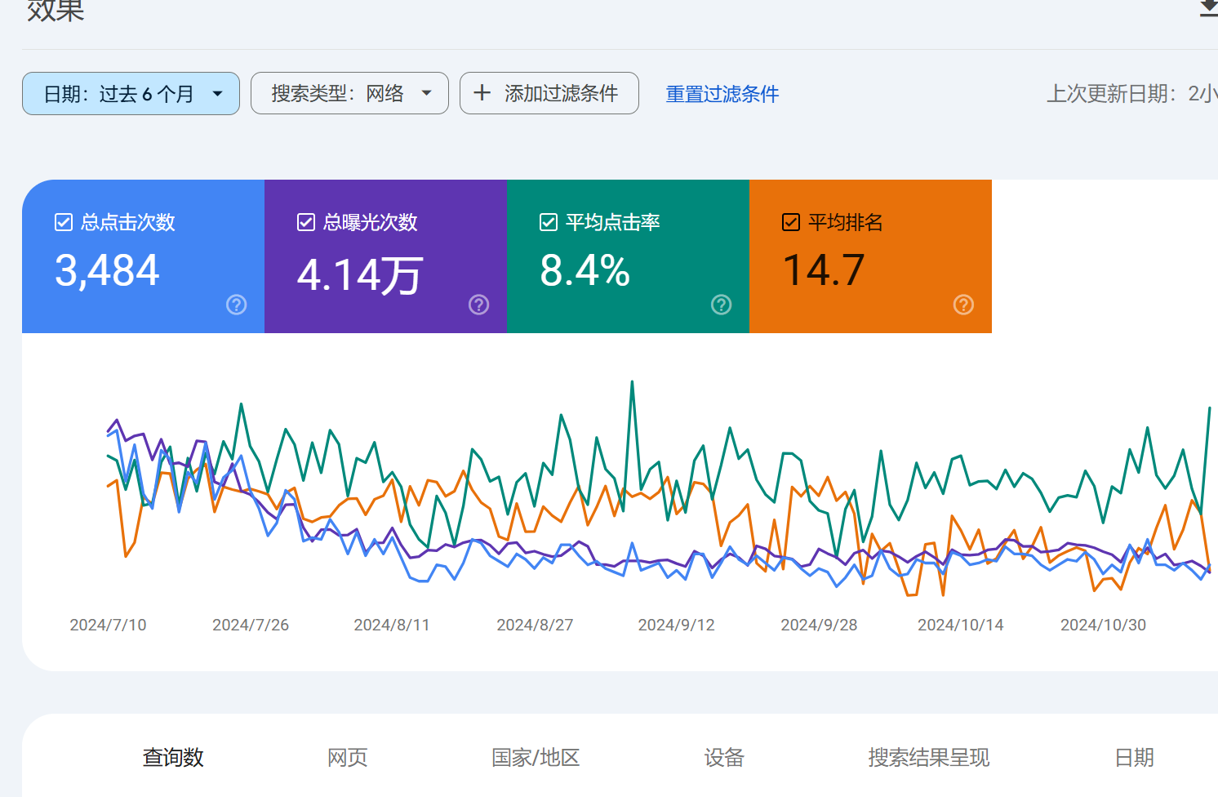Open the help icon on 总点击次数 card
This screenshot has width=1218, height=797.
coord(236,305)
